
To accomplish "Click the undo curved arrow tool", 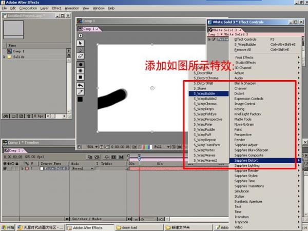I will coord(81,85).
